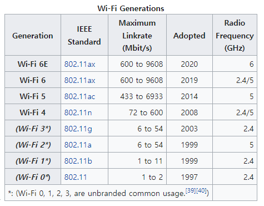This screenshot has height=206, width=264.
Task: Select the (Wi-Fi 1*) row label
Action: coord(33,161)
